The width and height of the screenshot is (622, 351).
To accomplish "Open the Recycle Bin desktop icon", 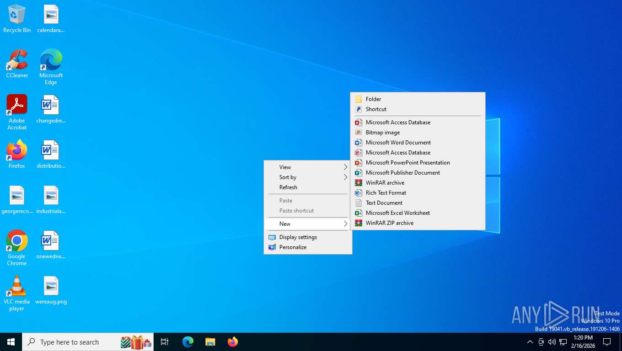I will (x=17, y=19).
